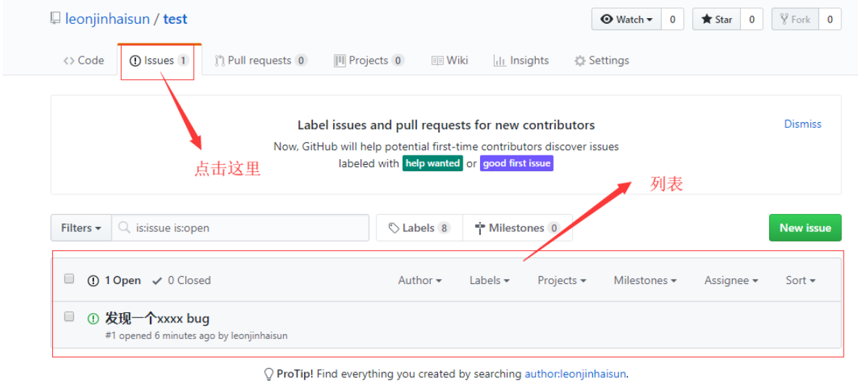
Task: Expand the Filters dropdown
Action: click(x=80, y=228)
